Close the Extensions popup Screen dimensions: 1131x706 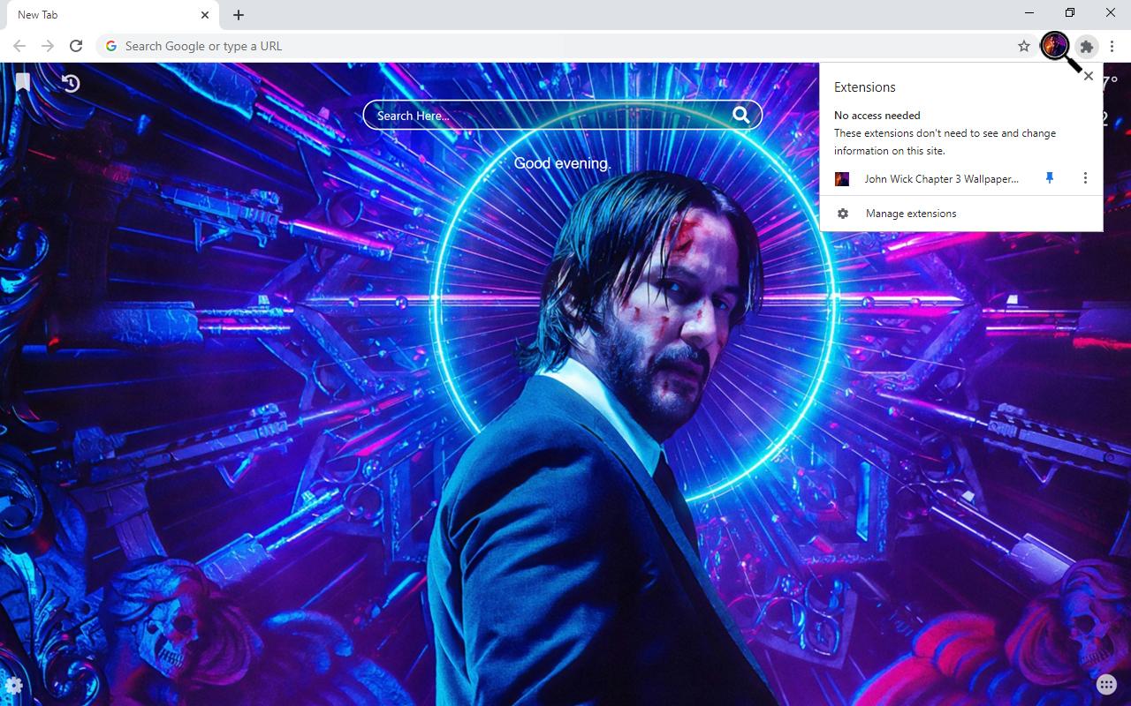click(x=1089, y=76)
